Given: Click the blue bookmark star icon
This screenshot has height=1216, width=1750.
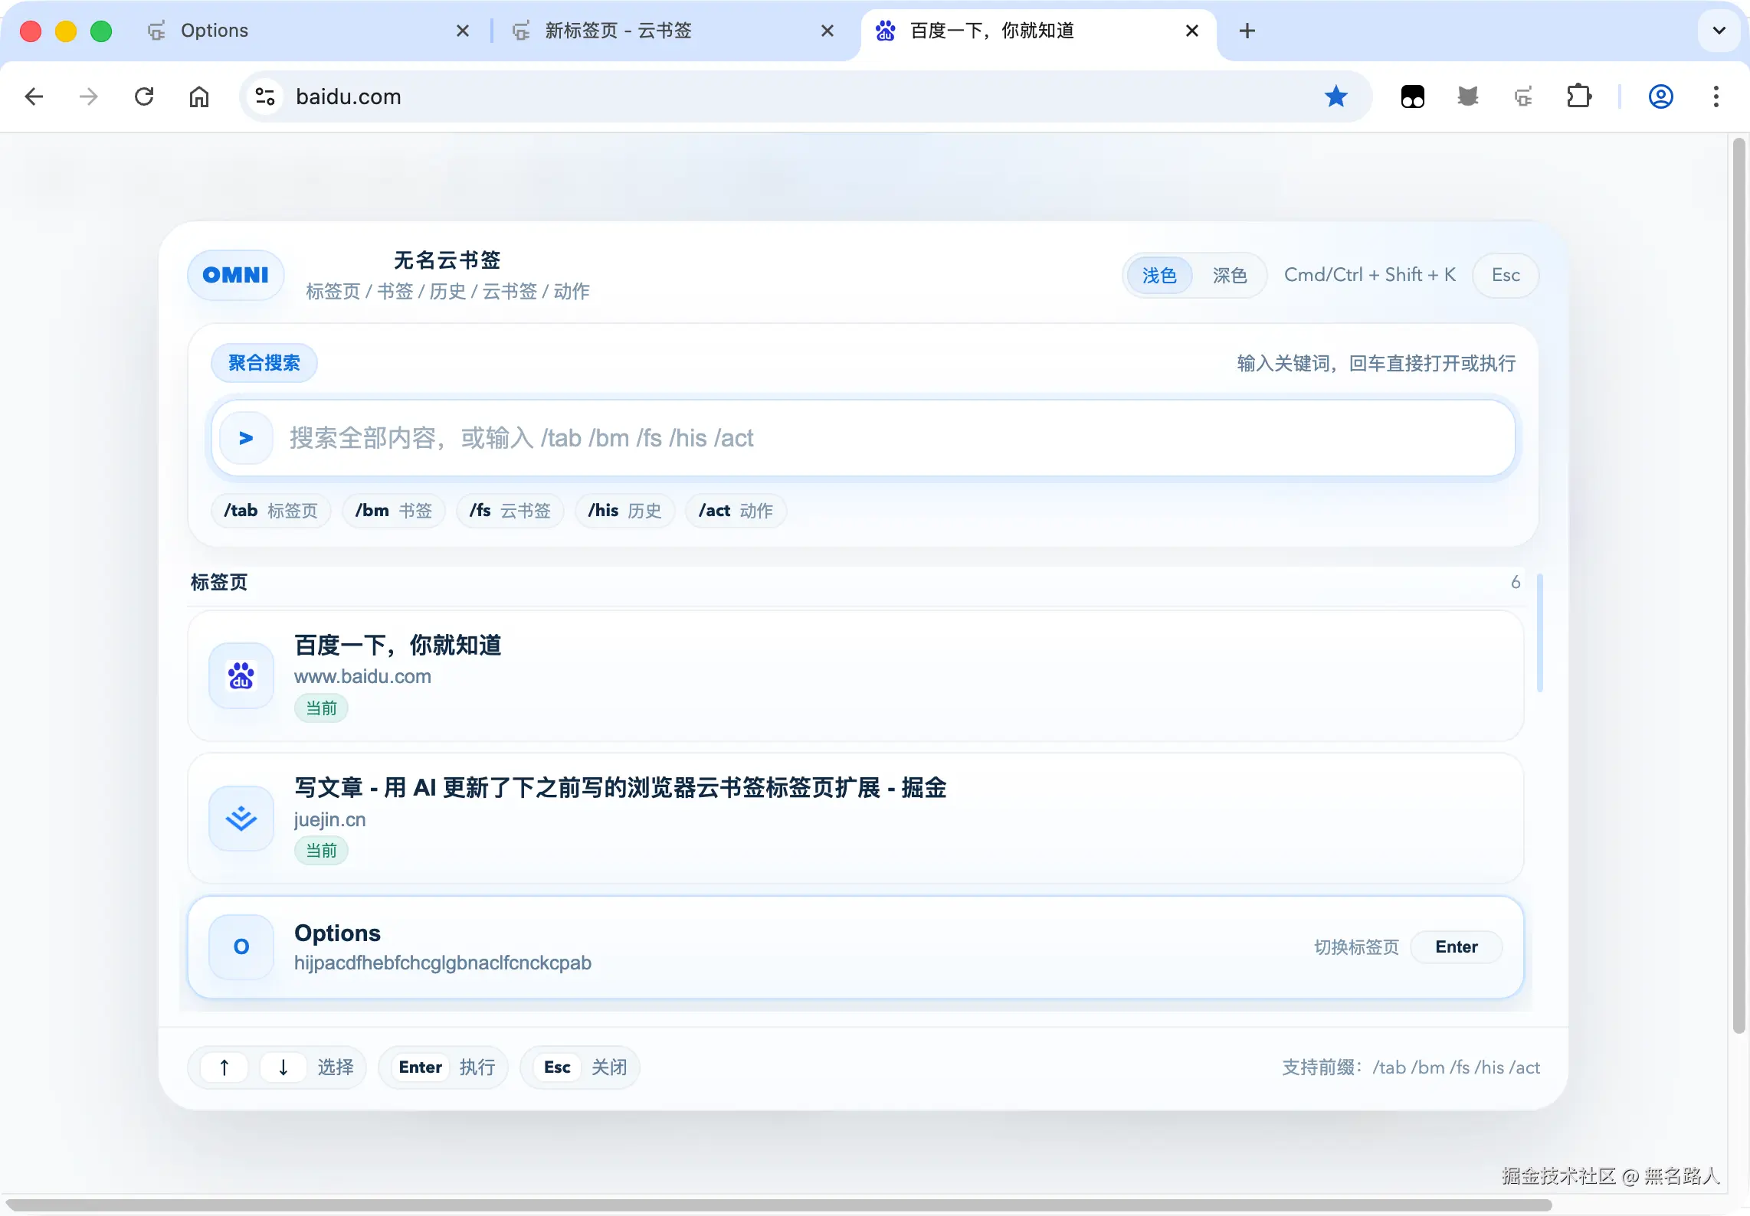Looking at the screenshot, I should coord(1335,96).
